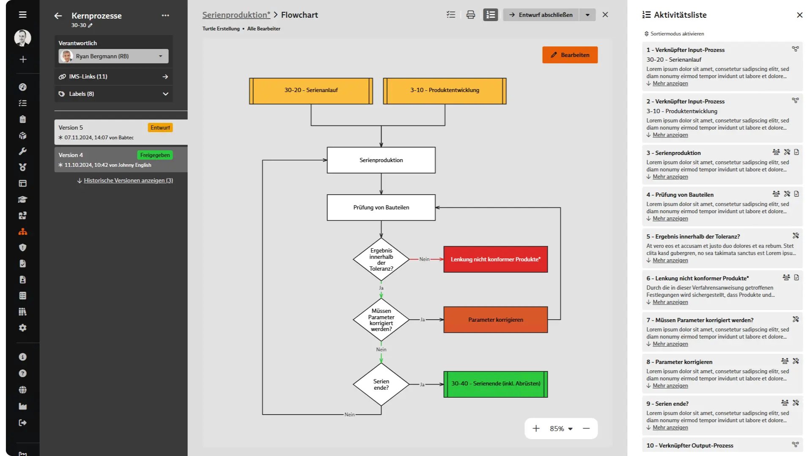Open the hamburger menu icon
The height and width of the screenshot is (456, 812).
click(23, 15)
